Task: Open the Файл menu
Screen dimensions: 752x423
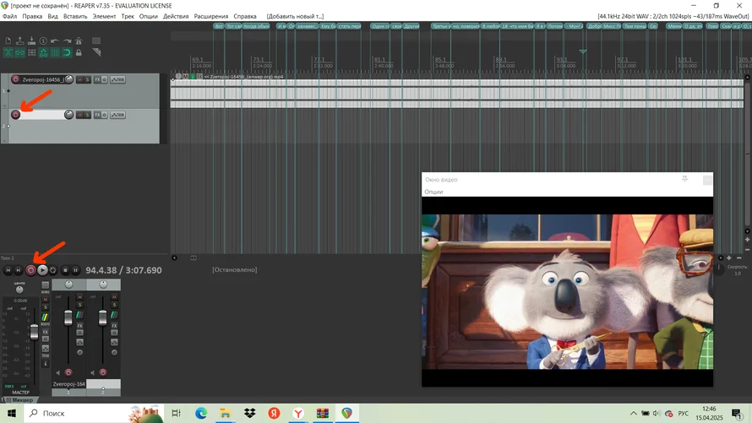Action: (9, 16)
